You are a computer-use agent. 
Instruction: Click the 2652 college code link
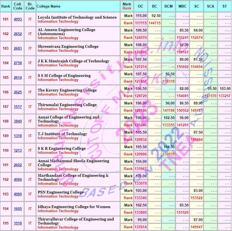pos(18,34)
